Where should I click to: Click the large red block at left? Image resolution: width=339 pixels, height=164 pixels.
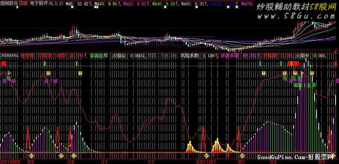pyautogui.click(x=3, y=64)
